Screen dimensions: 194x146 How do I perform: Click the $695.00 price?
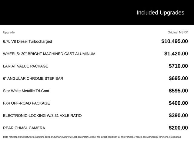(178, 78)
